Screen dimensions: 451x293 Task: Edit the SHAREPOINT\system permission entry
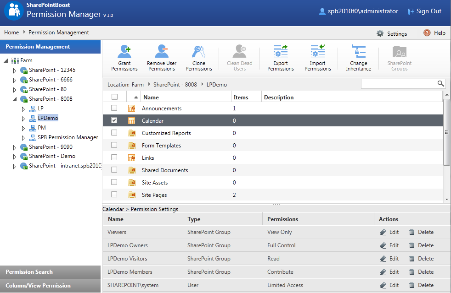(389, 285)
